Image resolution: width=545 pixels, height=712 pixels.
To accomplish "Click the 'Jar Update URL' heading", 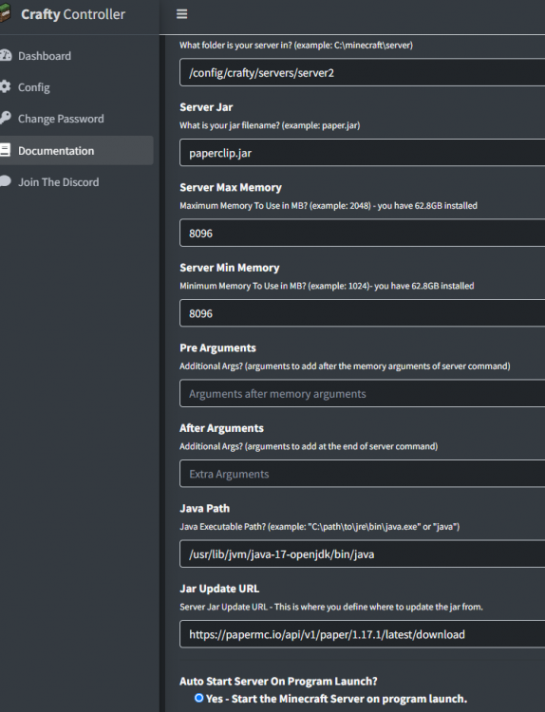I will pyautogui.click(x=219, y=589).
